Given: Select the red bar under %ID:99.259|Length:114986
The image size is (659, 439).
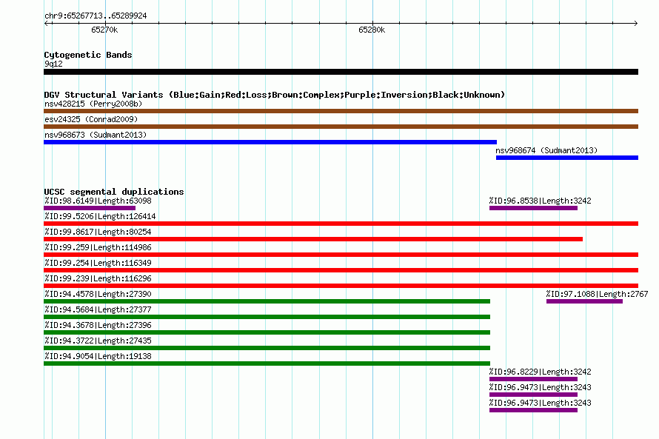Looking at the screenshot, I should [341, 255].
